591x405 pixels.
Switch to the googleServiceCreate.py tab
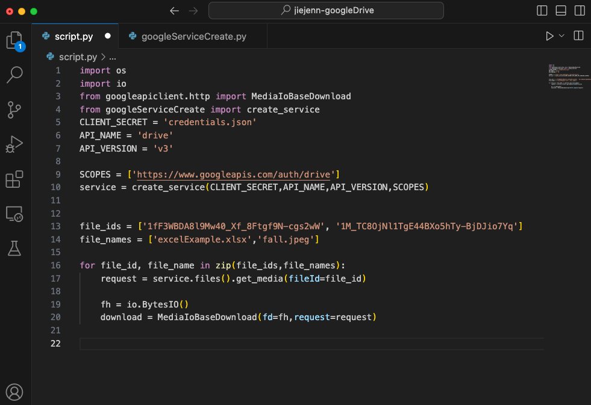pyautogui.click(x=193, y=37)
